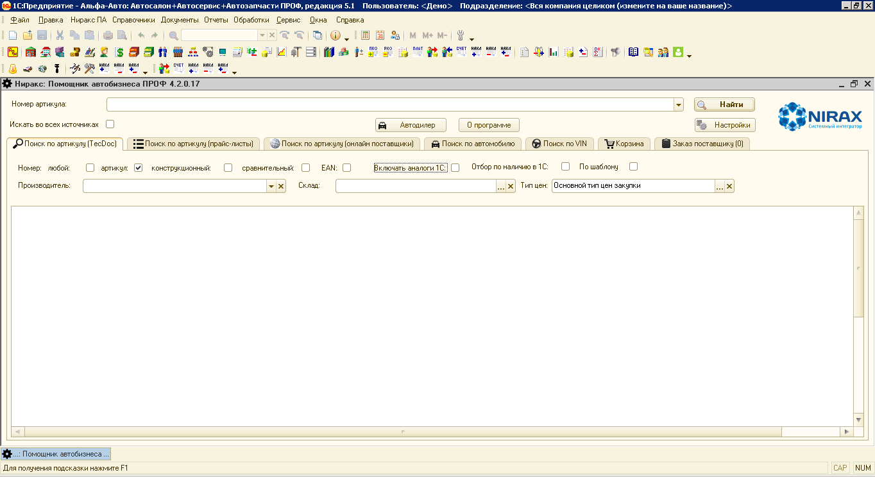Switch to the 'Поиск по автомобилю' tab
Viewport: 875px width, 477px height.
(472, 144)
